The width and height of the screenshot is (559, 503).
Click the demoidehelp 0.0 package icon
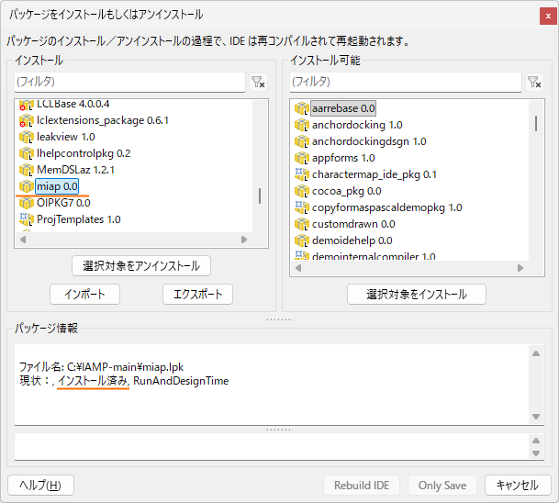point(302,240)
